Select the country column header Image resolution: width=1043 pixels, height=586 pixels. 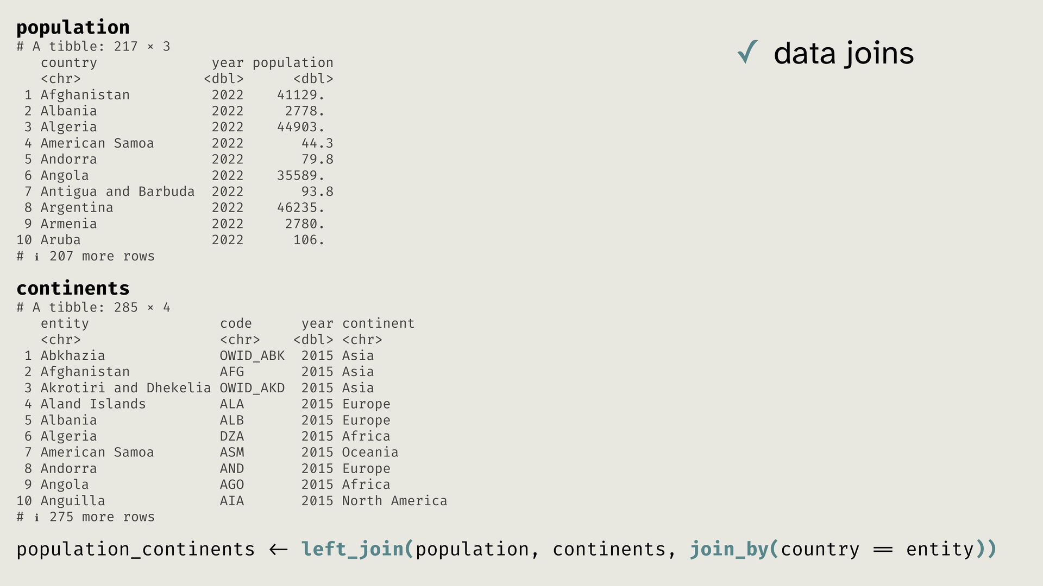[68, 63]
